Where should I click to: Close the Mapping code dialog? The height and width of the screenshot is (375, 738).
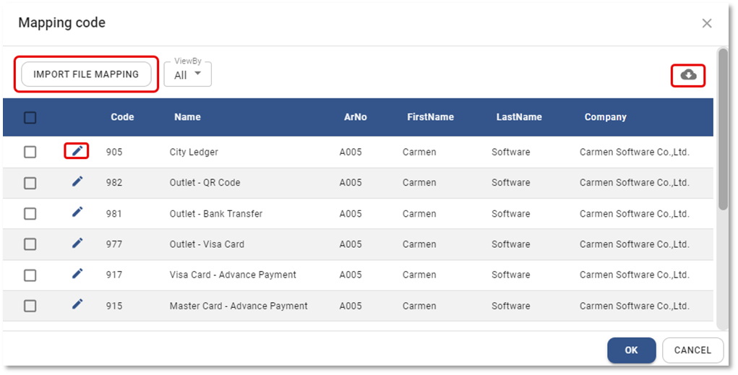point(706,23)
